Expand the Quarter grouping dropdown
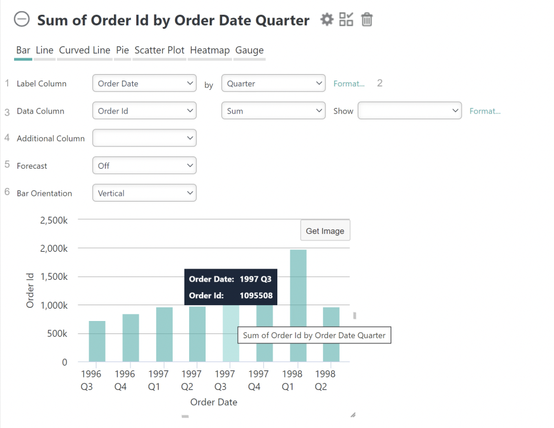 coord(273,83)
